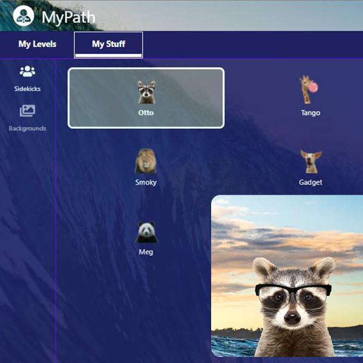The height and width of the screenshot is (363, 363).
Task: Click the Backgrounds label in sidebar
Action: (27, 128)
